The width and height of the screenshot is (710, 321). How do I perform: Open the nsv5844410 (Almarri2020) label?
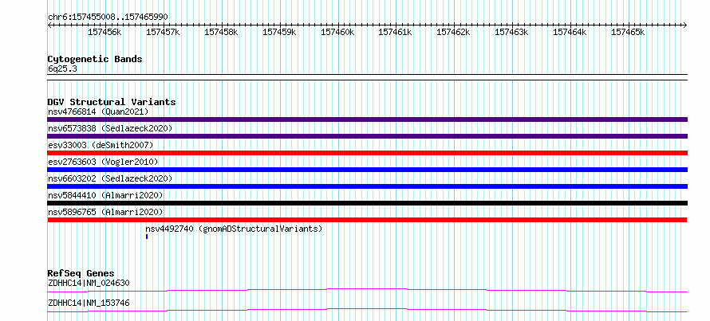[x=105, y=195]
